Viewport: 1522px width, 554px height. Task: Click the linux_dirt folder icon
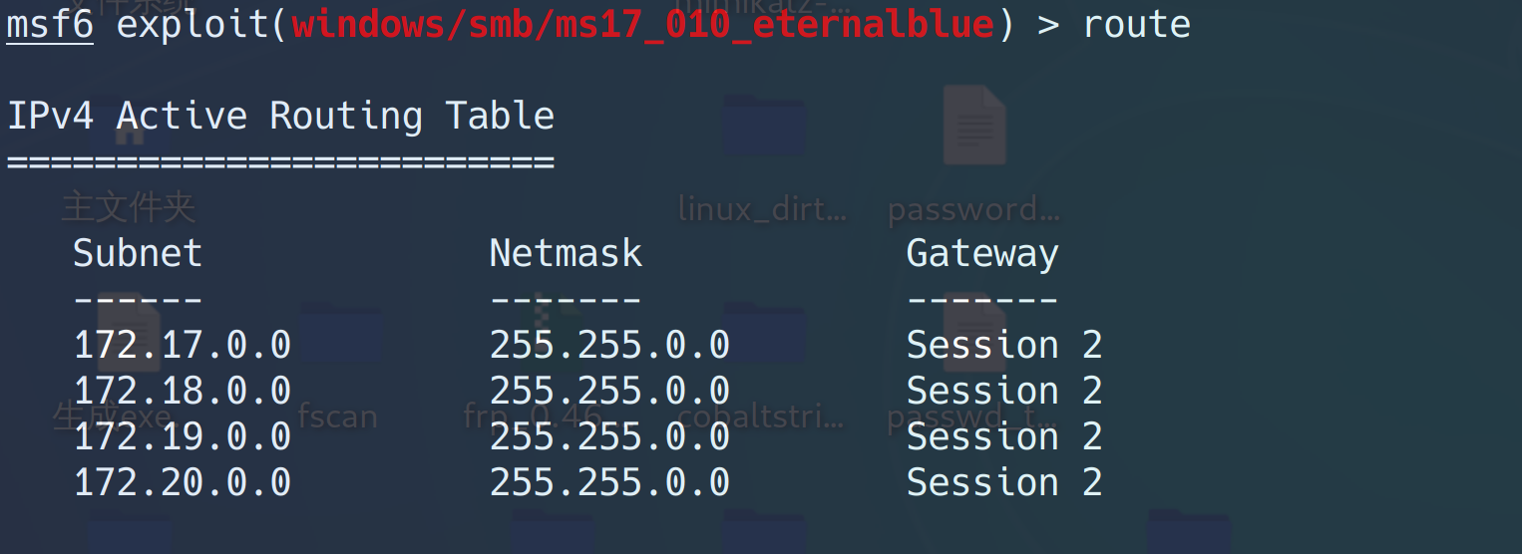coord(763,125)
